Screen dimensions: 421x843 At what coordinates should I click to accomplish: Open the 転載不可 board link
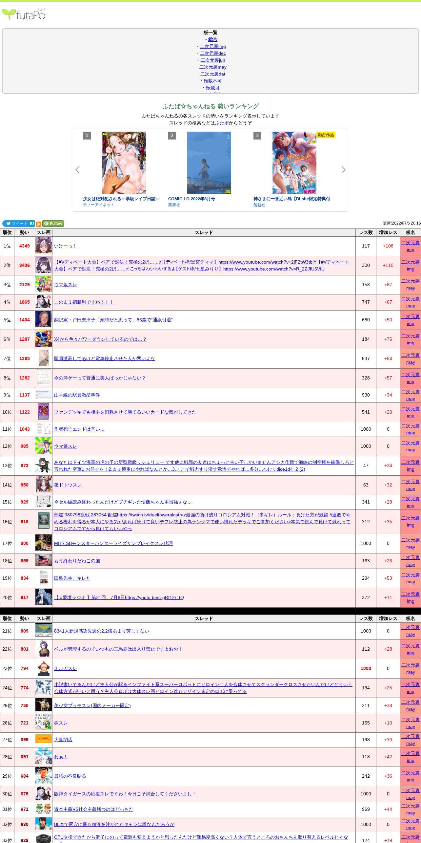pos(213,81)
